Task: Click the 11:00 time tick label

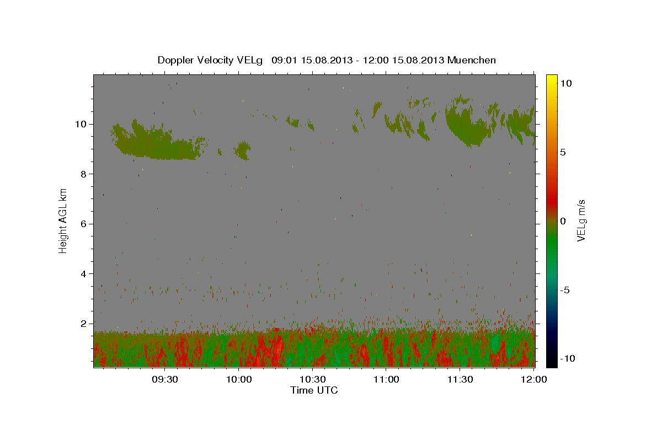Action: (x=386, y=379)
